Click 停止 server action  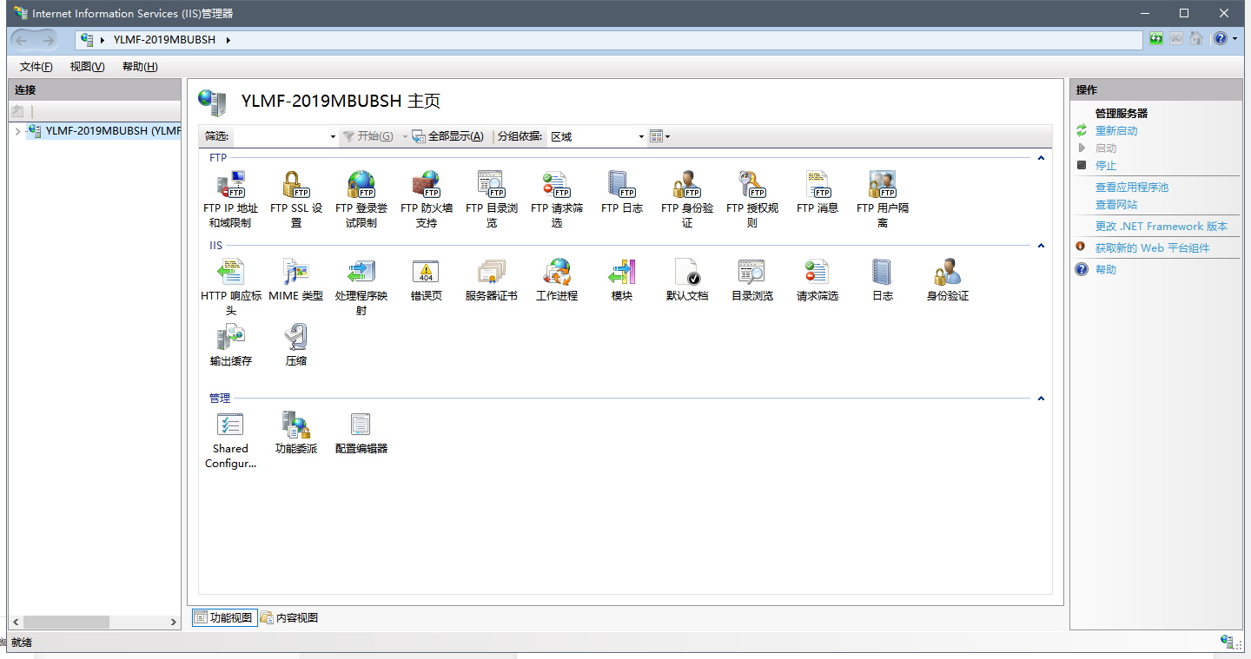tap(1105, 165)
